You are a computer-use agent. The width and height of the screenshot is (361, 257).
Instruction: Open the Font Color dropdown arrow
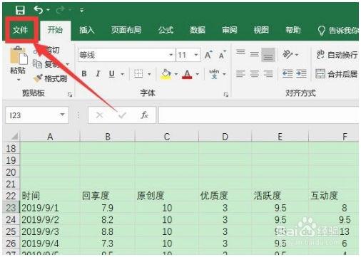point(198,74)
